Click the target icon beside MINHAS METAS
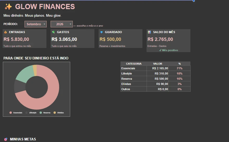The height and width of the screenshot is (142, 229). click(5, 139)
